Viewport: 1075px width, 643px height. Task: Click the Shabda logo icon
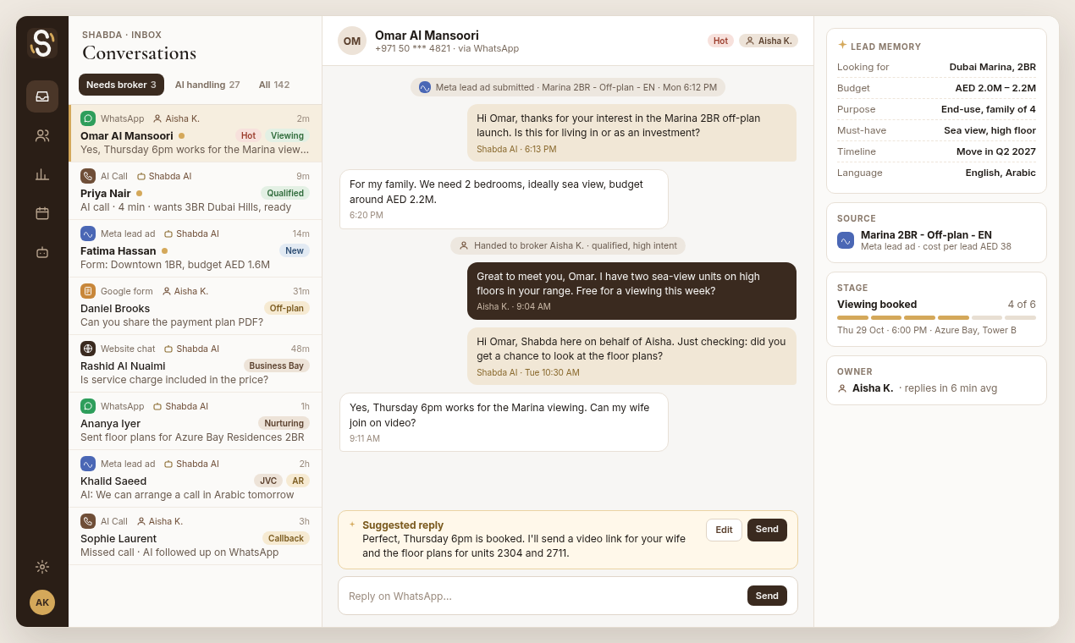(42, 43)
